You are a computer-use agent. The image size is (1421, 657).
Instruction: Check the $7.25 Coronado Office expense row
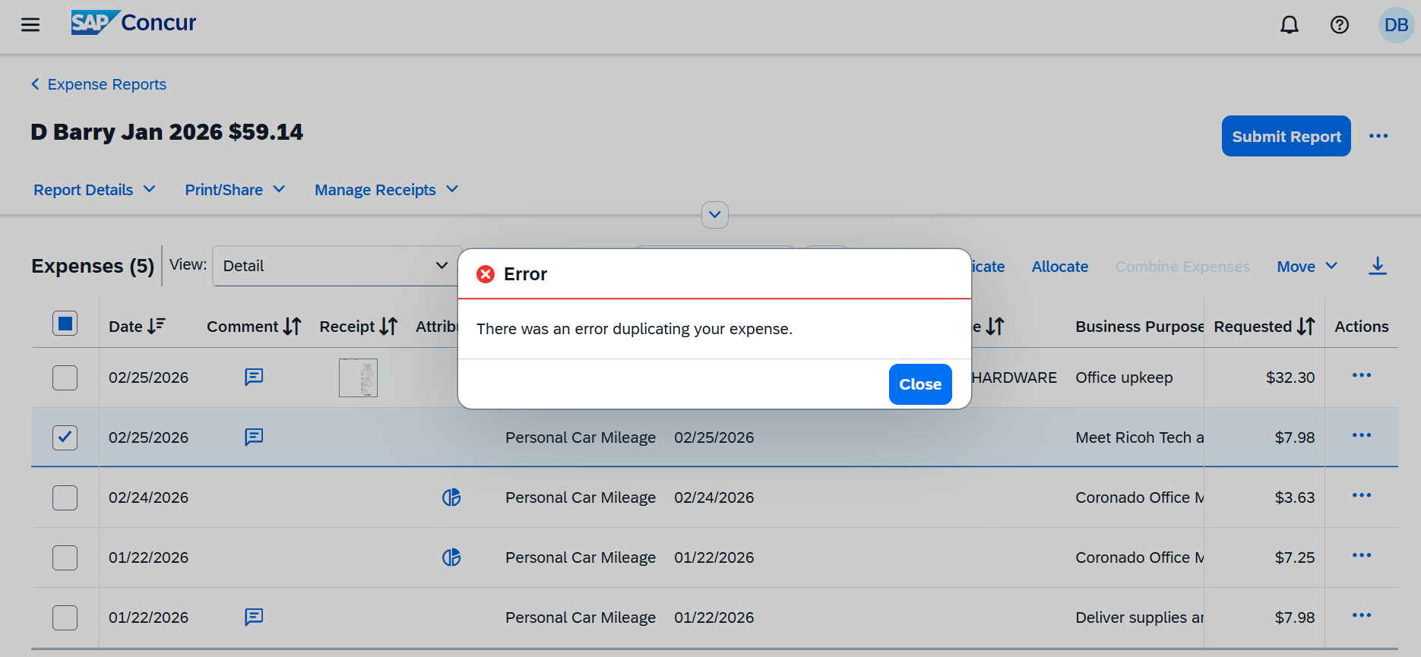(65, 558)
